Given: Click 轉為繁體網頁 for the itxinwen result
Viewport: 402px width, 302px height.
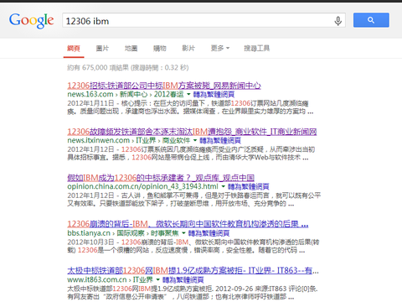Looking at the screenshot, I should (x=220, y=140).
